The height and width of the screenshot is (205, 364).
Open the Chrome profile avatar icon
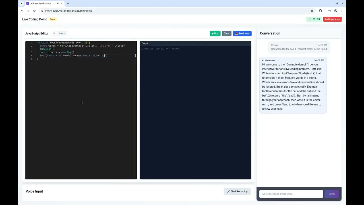[x=336, y=11]
